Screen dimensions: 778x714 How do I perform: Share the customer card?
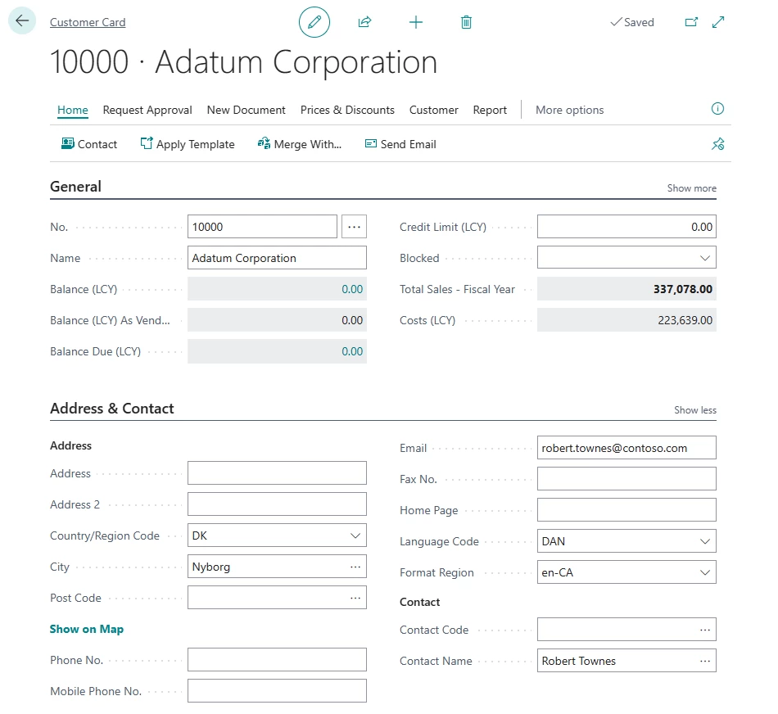coord(365,22)
